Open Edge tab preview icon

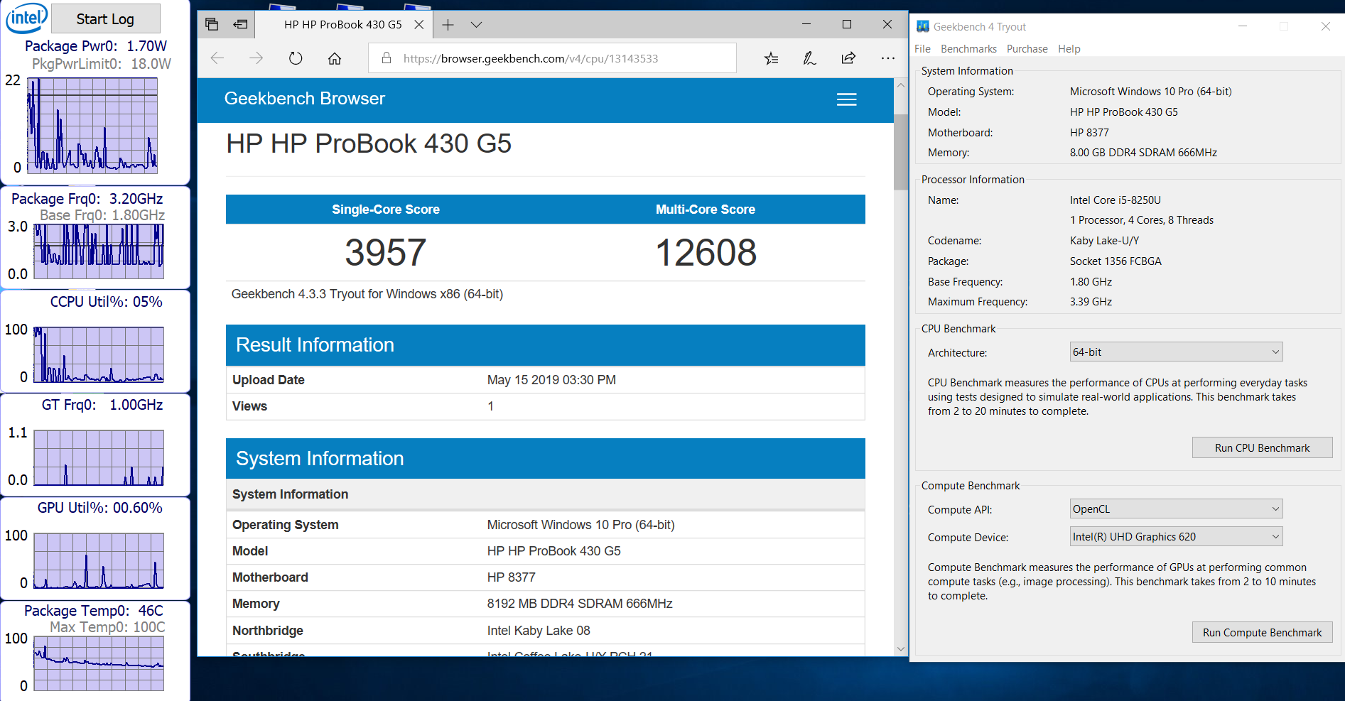(x=212, y=24)
